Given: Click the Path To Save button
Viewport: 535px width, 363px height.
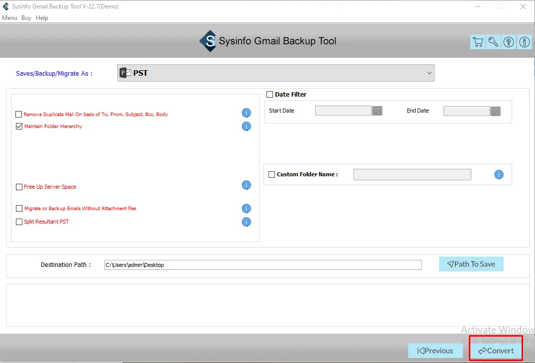Looking at the screenshot, I should pyautogui.click(x=471, y=264).
